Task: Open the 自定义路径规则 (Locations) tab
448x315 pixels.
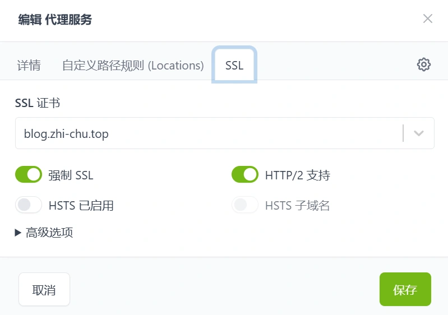Action: point(133,66)
